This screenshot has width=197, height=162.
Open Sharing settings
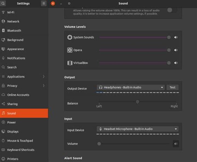[x=24, y=104]
